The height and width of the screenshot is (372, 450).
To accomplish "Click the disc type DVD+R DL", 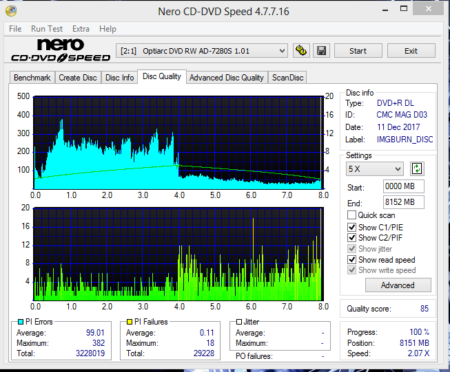I will click(x=396, y=103).
